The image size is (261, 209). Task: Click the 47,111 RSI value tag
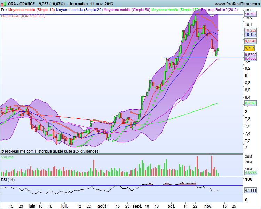(x=251, y=190)
